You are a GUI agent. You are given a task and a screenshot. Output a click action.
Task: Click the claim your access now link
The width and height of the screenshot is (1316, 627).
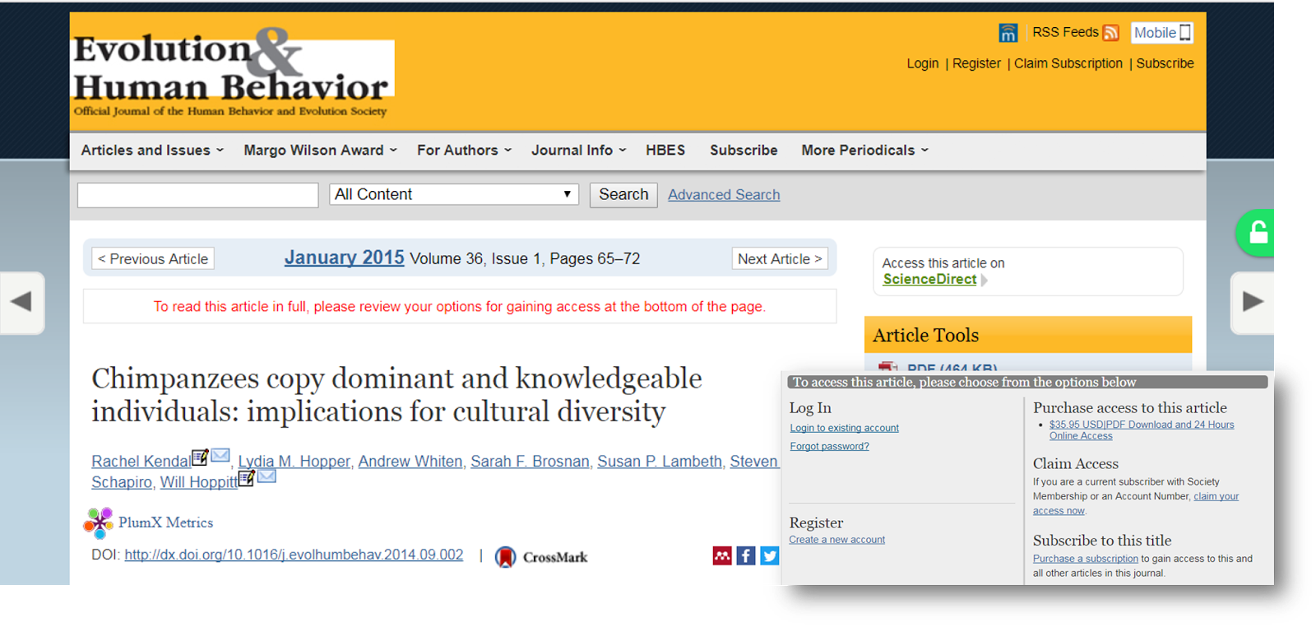1135,503
